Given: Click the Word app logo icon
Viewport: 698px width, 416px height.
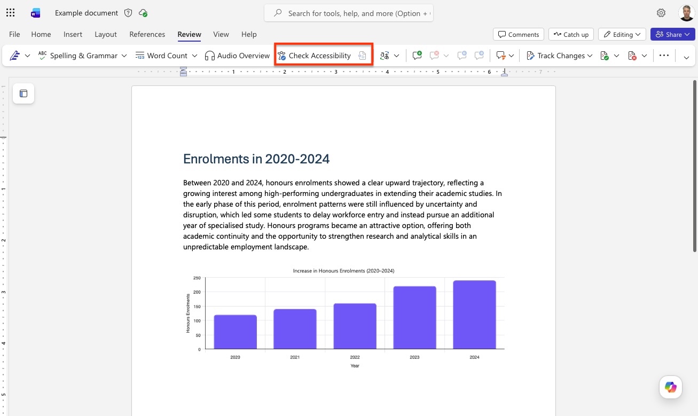Looking at the screenshot, I should (36, 13).
